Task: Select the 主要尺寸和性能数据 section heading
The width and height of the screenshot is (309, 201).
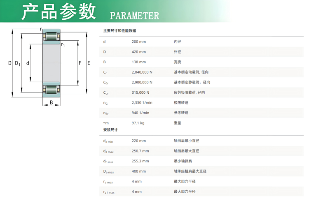Action: pos(119,31)
